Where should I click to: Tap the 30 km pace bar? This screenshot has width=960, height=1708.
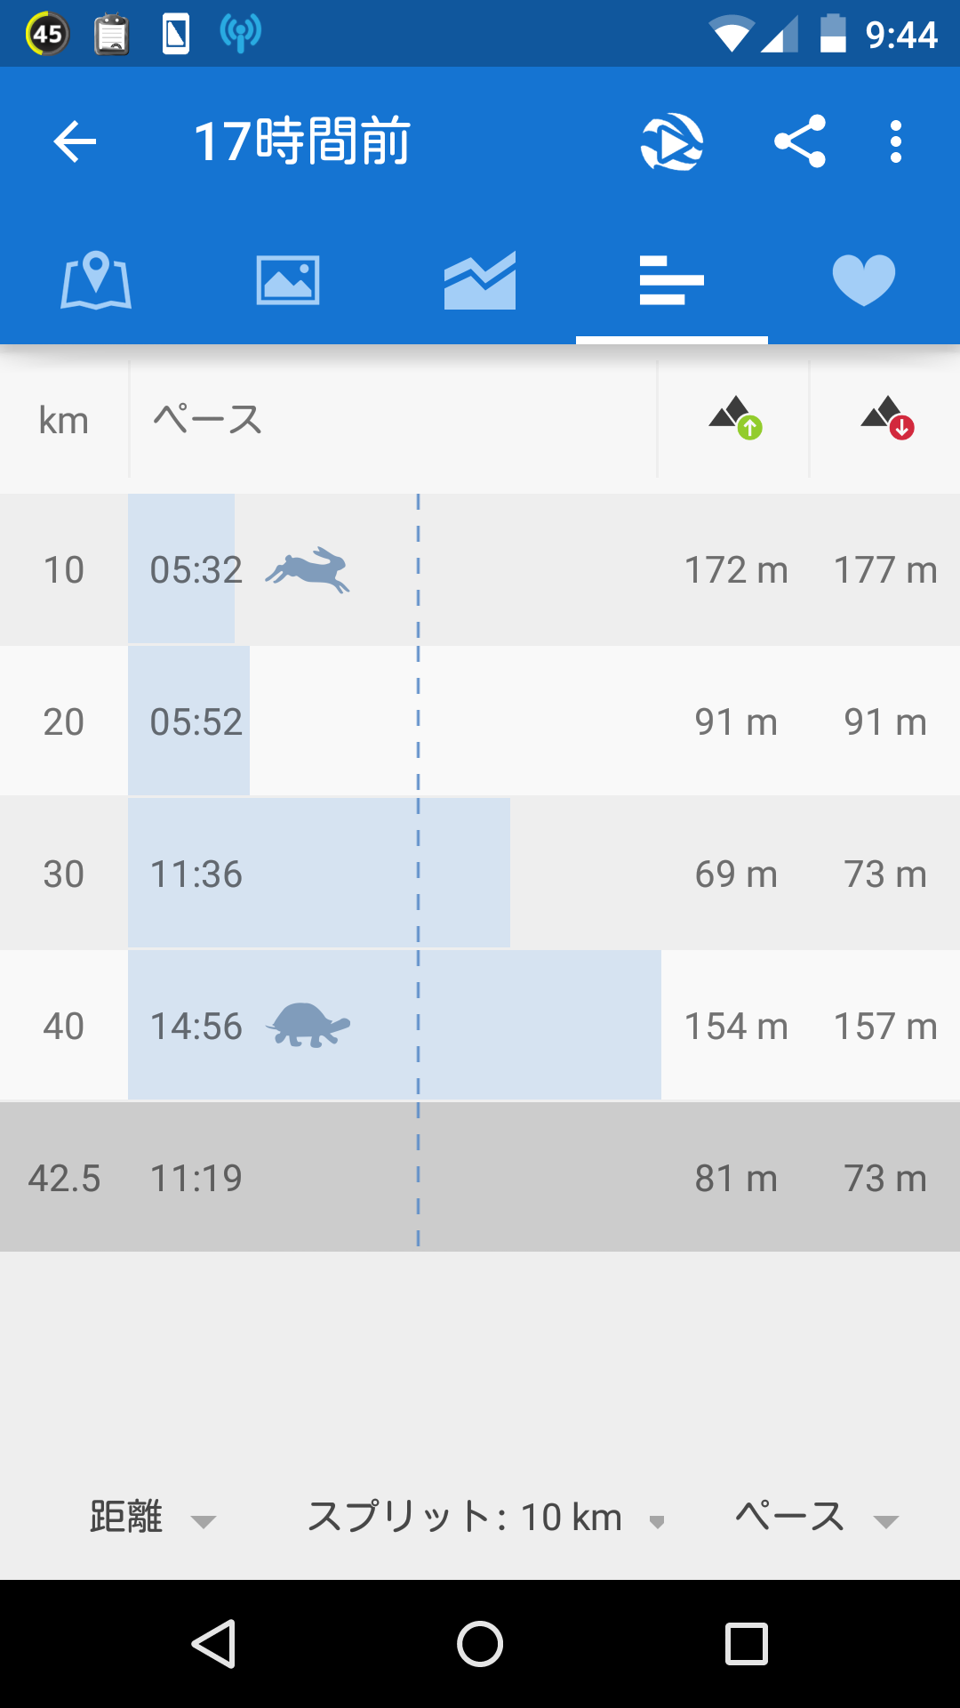click(x=319, y=873)
